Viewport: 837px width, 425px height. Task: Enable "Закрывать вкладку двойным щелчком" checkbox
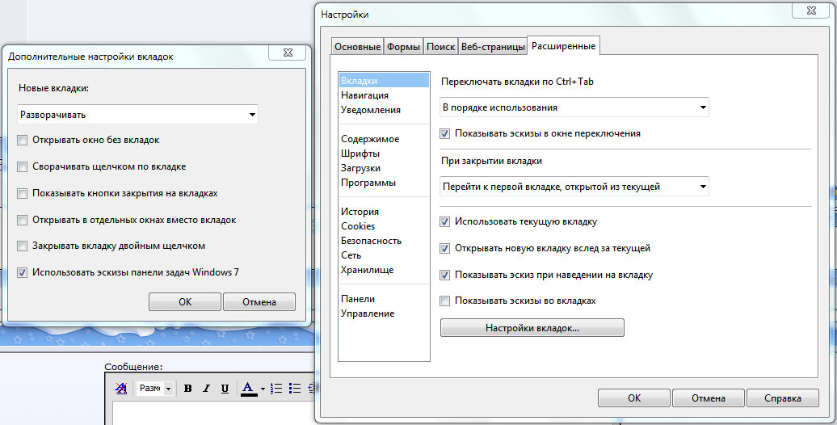point(22,246)
